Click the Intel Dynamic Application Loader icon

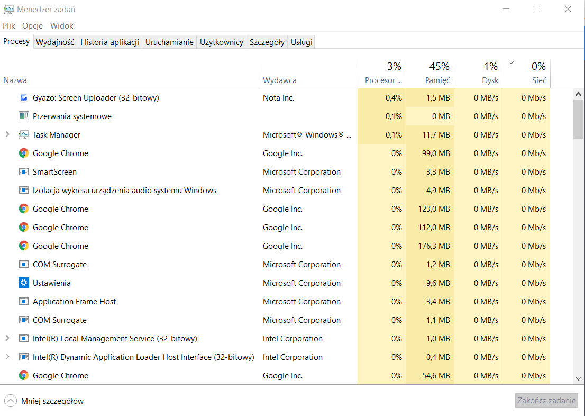pos(23,357)
